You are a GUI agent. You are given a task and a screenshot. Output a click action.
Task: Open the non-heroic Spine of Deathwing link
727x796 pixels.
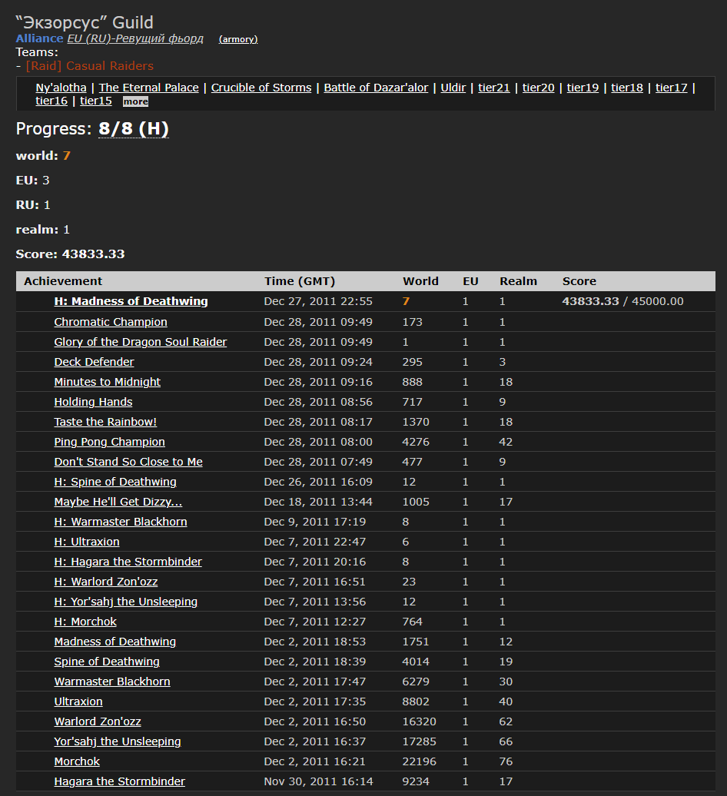click(107, 662)
